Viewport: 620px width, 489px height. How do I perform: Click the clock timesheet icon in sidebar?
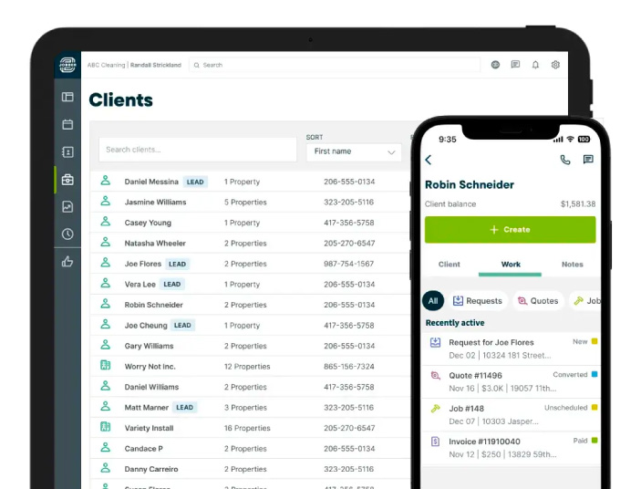pos(67,234)
